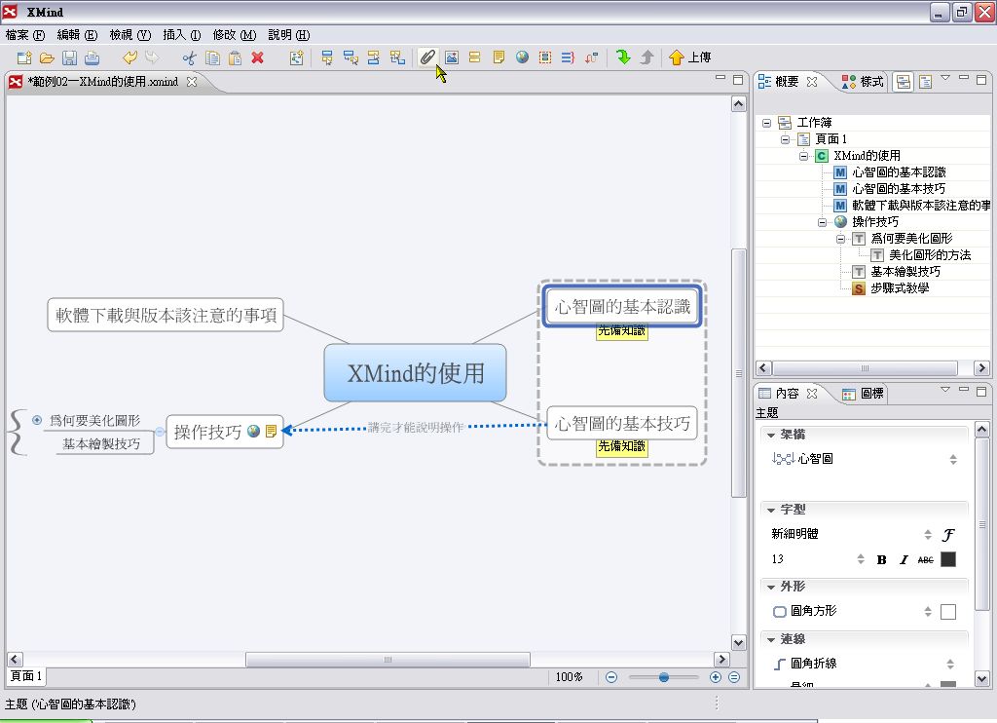Switch to the 圖標 tab
The image size is (997, 723).
[864, 394]
